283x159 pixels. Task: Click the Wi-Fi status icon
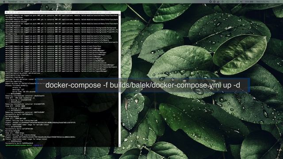[237, 1]
